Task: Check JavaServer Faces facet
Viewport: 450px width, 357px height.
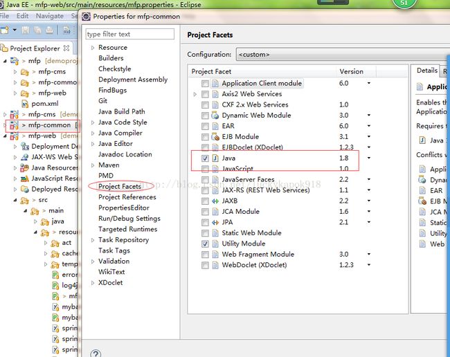Action: click(205, 179)
